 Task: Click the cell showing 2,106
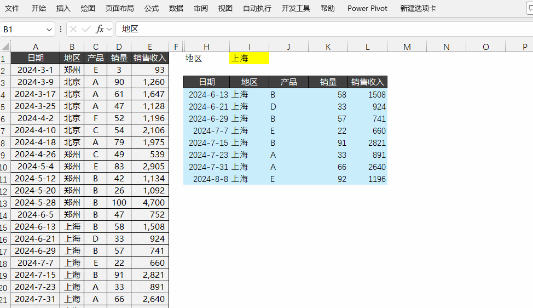click(x=150, y=130)
